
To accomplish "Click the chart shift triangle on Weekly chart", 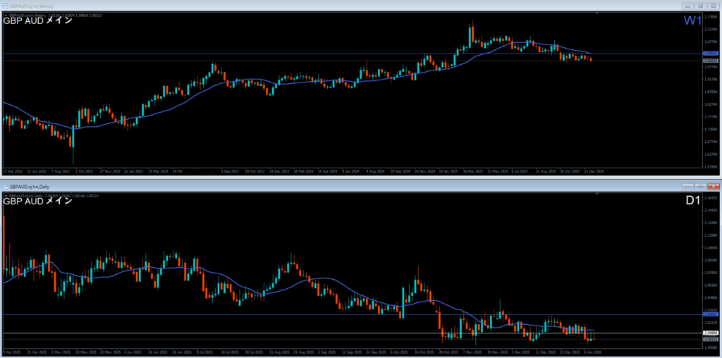I will click(597, 14).
